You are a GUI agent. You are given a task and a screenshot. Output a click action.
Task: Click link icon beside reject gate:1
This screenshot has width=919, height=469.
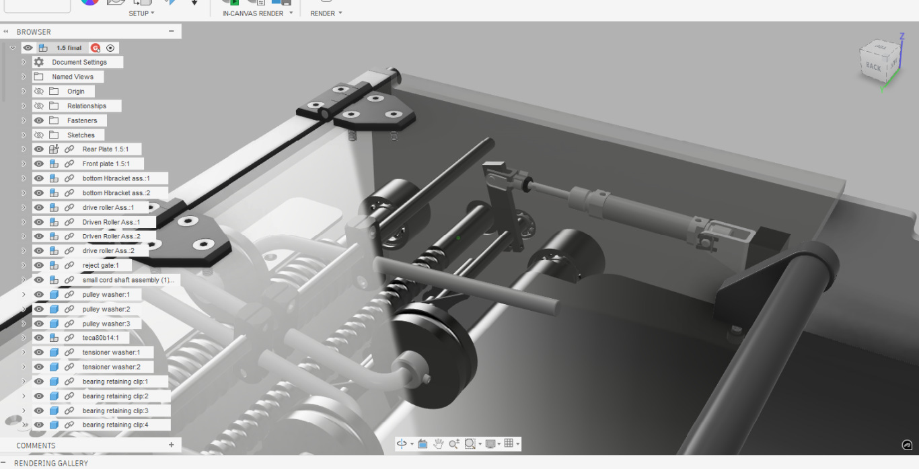pyautogui.click(x=69, y=266)
